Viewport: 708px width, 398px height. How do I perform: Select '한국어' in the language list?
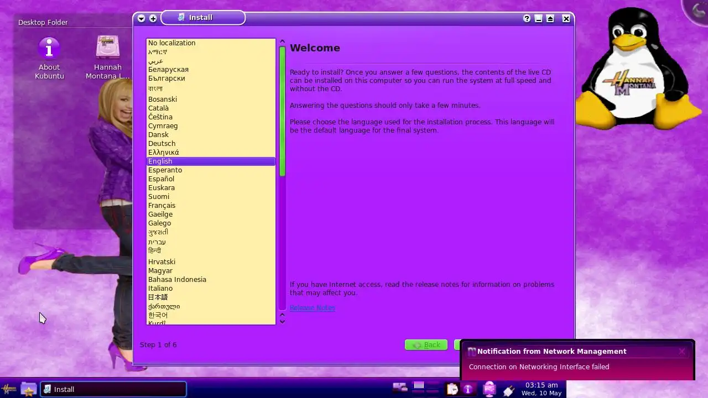coord(211,316)
